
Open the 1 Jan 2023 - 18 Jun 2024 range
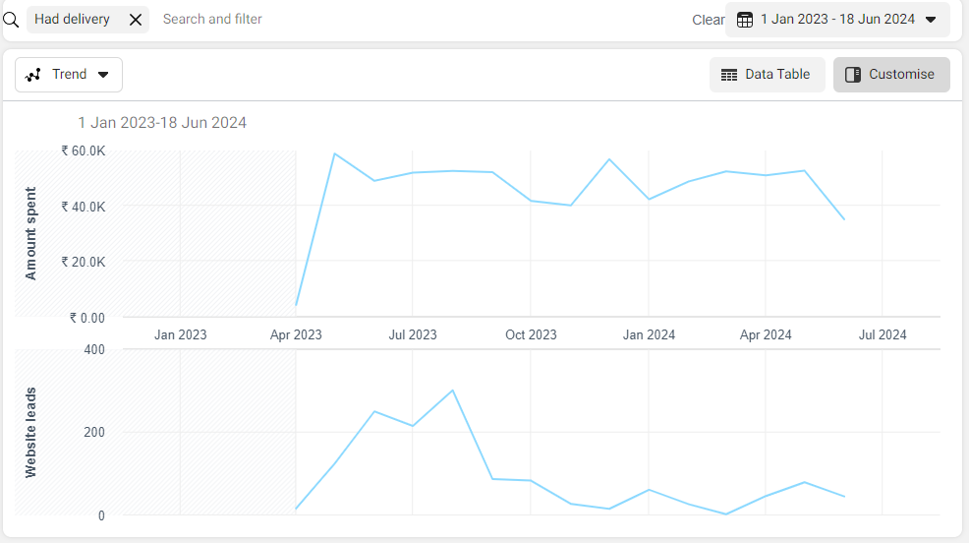point(837,20)
